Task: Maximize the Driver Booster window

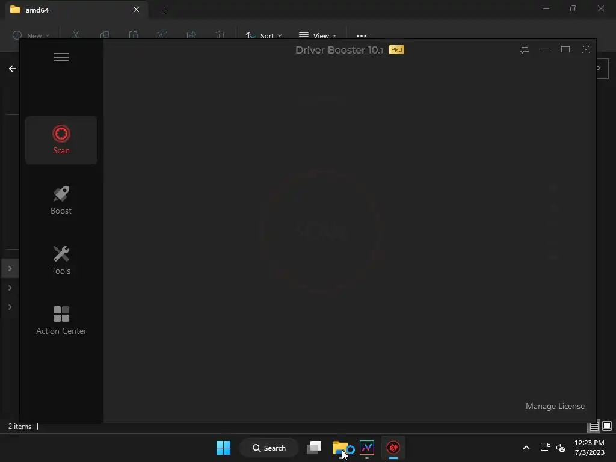Action: pyautogui.click(x=565, y=49)
